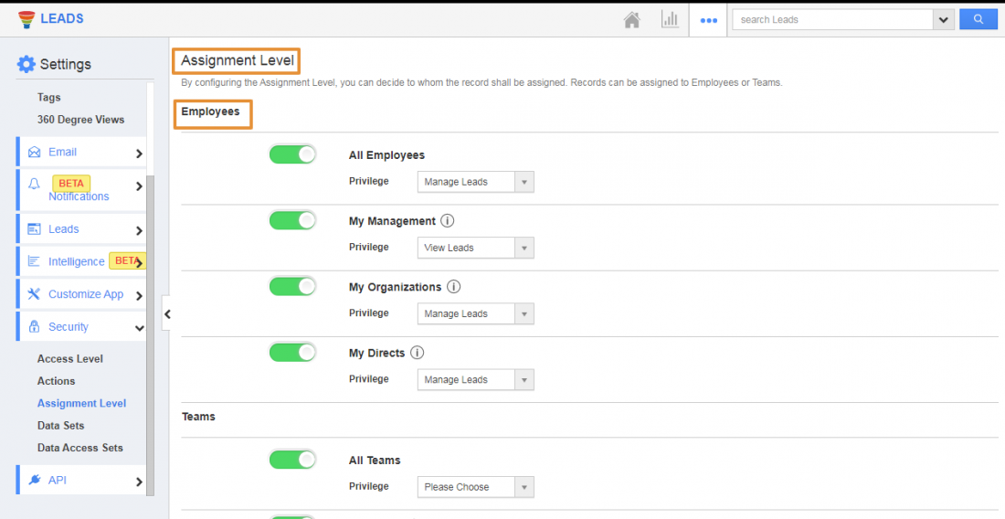Disable the My Management toggle
This screenshot has width=1005, height=519.
click(292, 220)
